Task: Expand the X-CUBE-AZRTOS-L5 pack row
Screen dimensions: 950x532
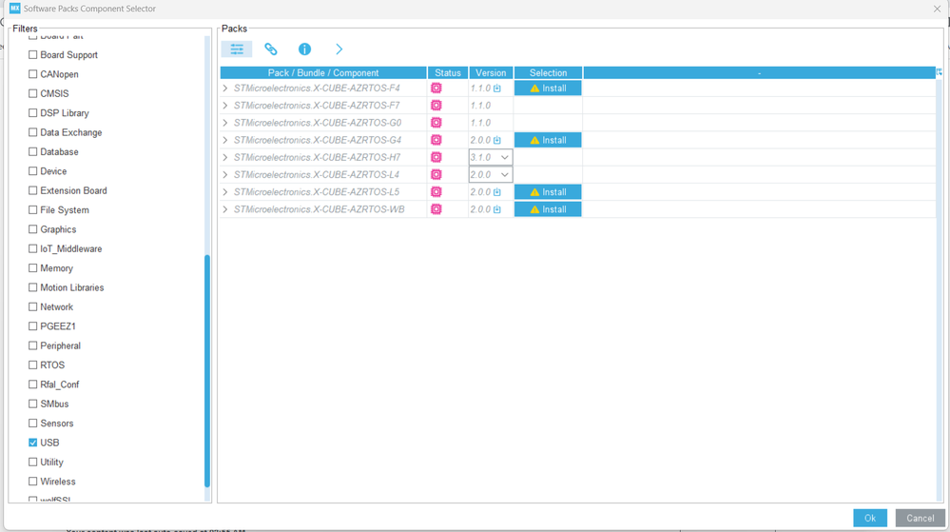Action: (225, 191)
